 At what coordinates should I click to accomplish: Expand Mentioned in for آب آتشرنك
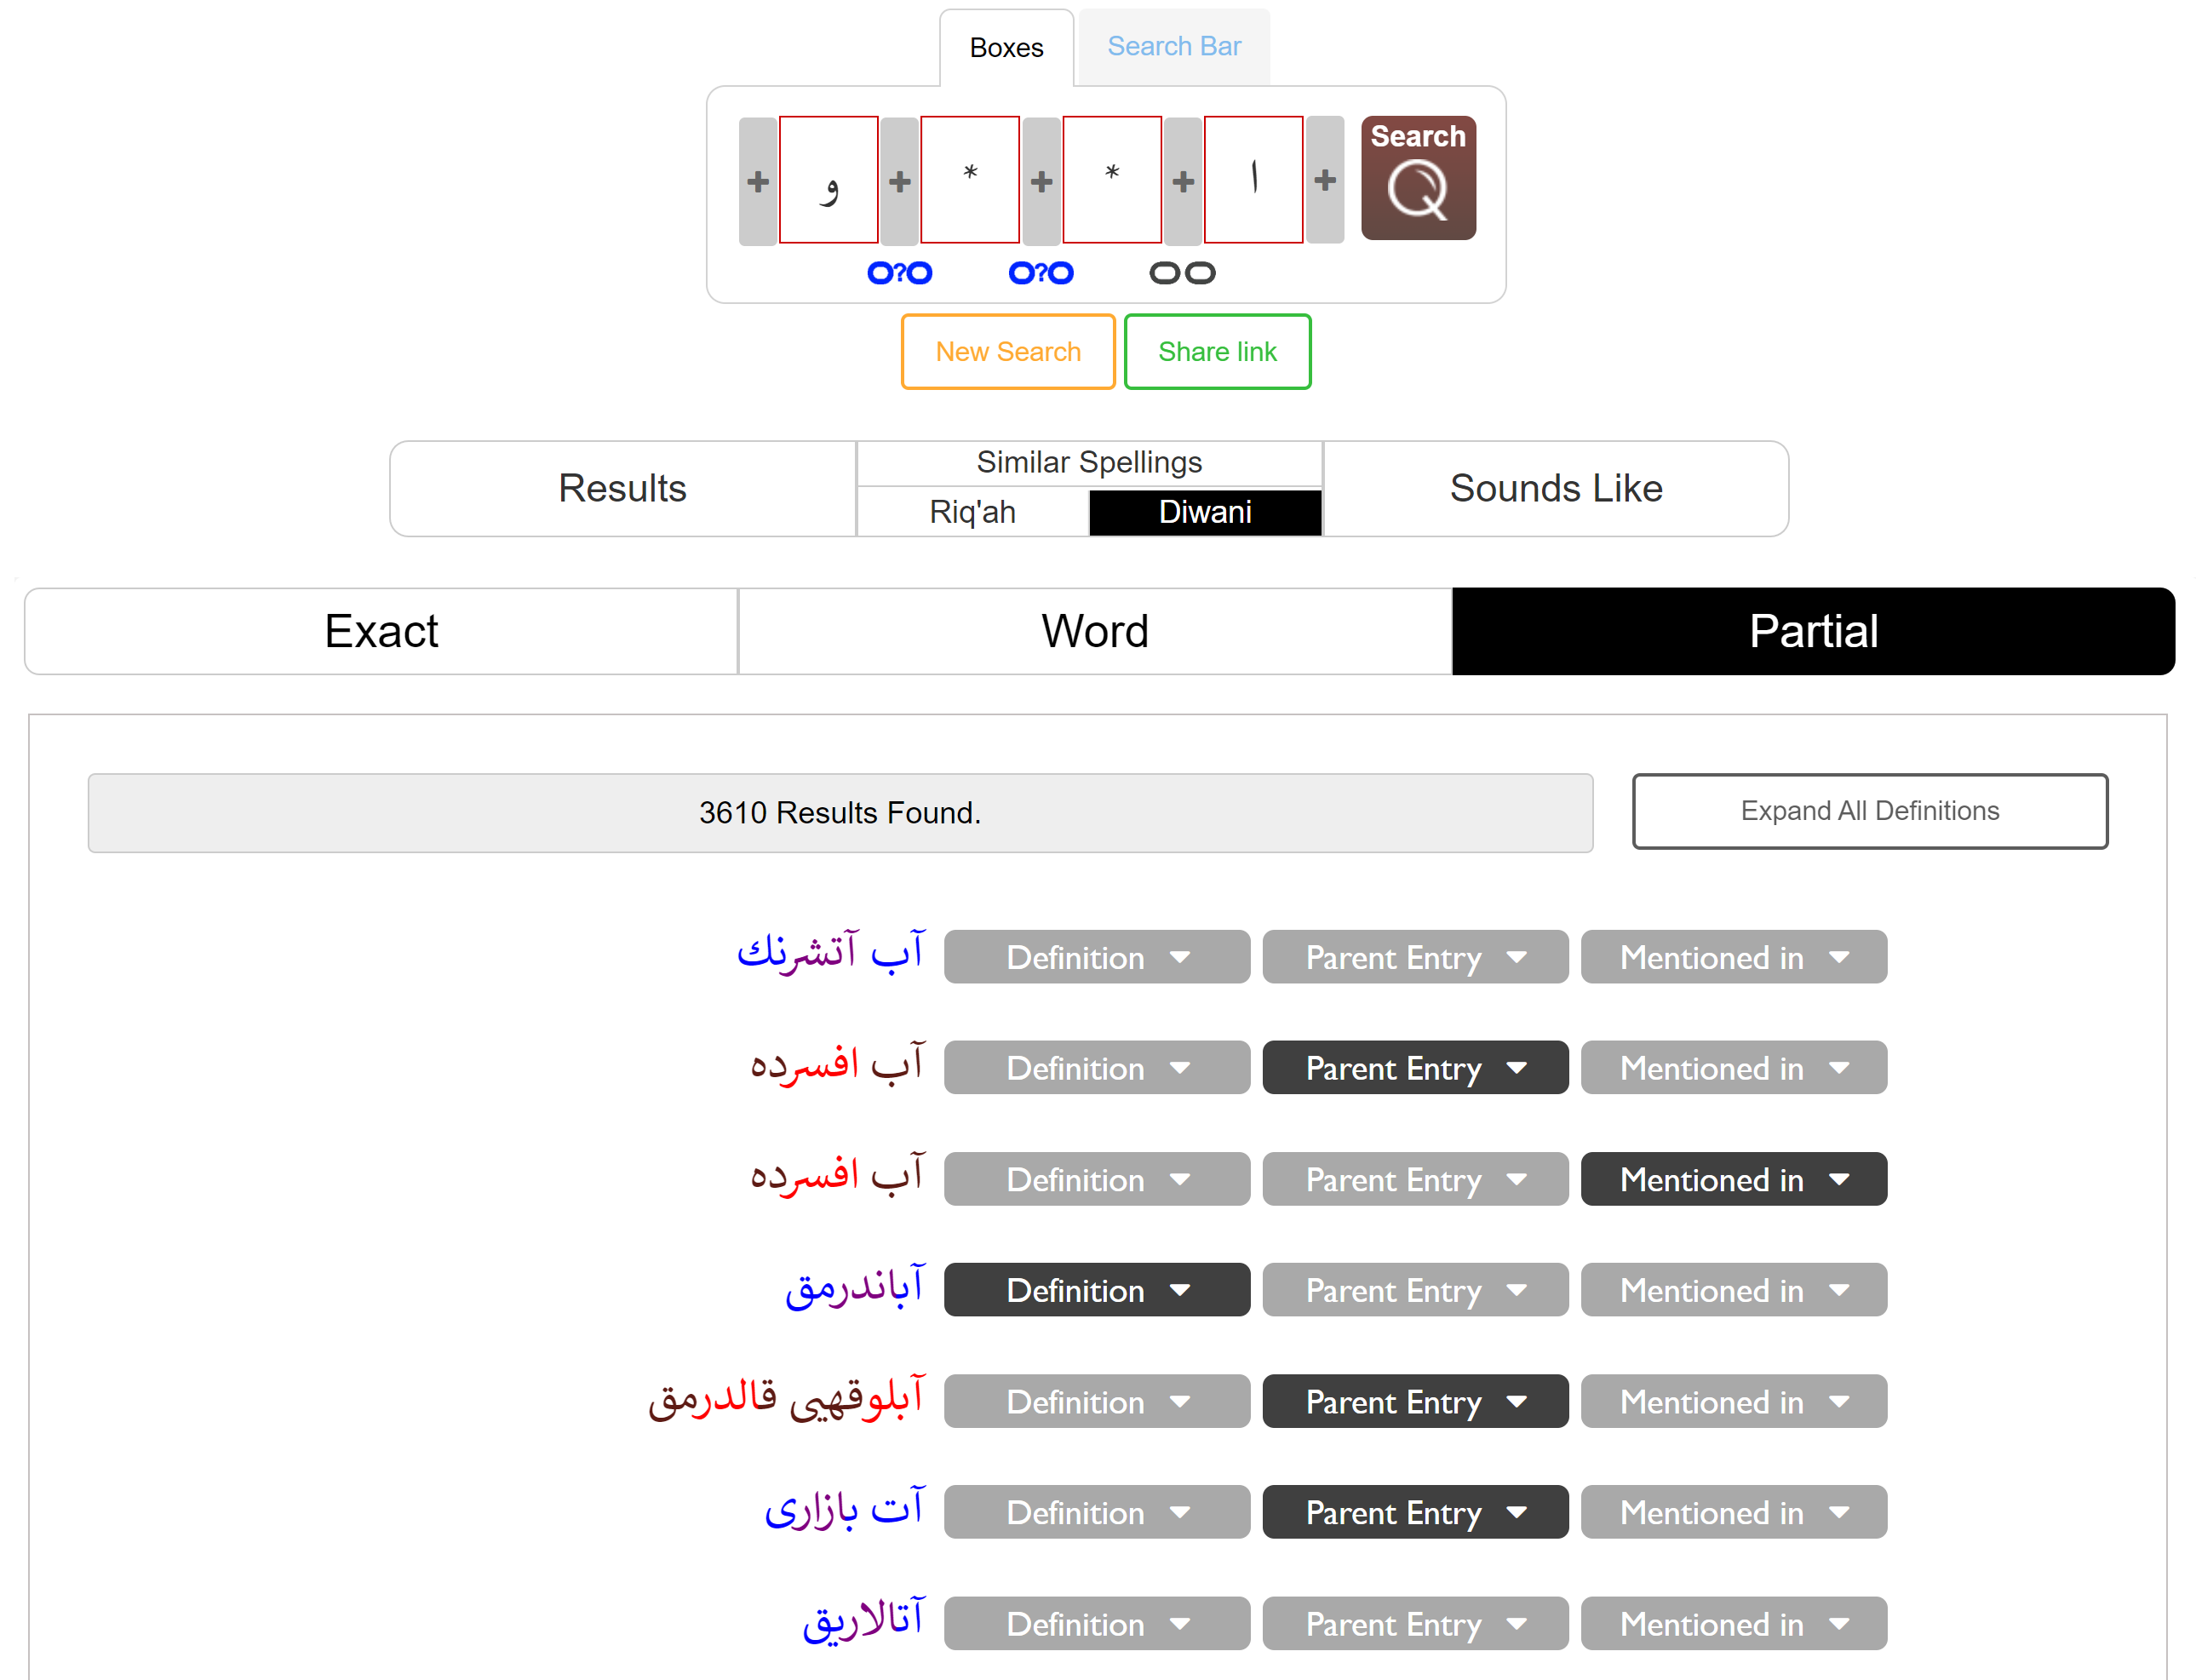[1733, 957]
